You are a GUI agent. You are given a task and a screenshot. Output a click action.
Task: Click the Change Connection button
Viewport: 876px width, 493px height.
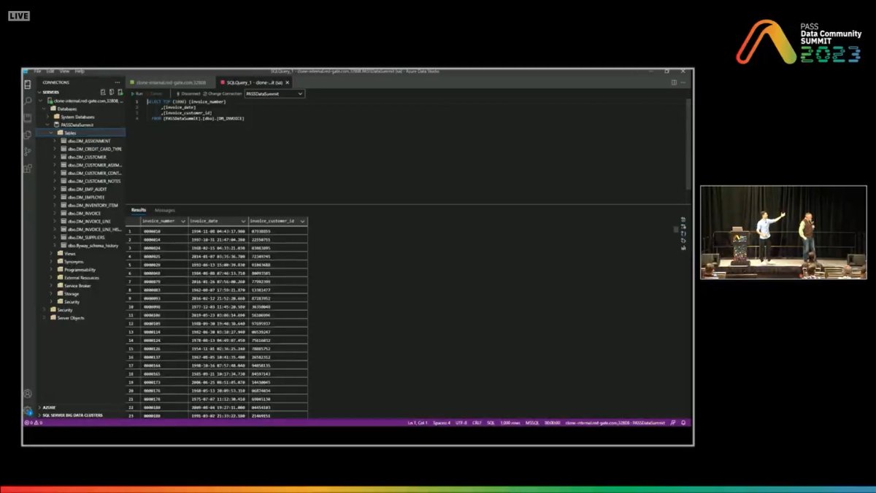click(222, 93)
